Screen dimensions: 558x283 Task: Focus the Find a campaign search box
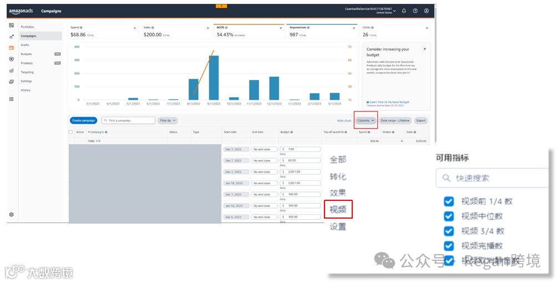pyautogui.click(x=129, y=120)
